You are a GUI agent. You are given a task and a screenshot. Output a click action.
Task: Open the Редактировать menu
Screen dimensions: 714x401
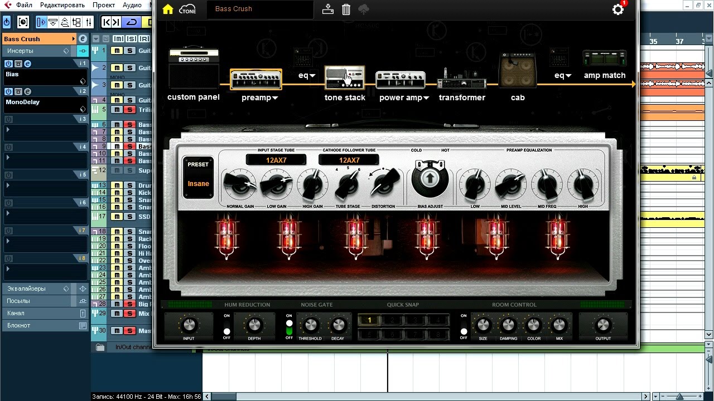62,5
